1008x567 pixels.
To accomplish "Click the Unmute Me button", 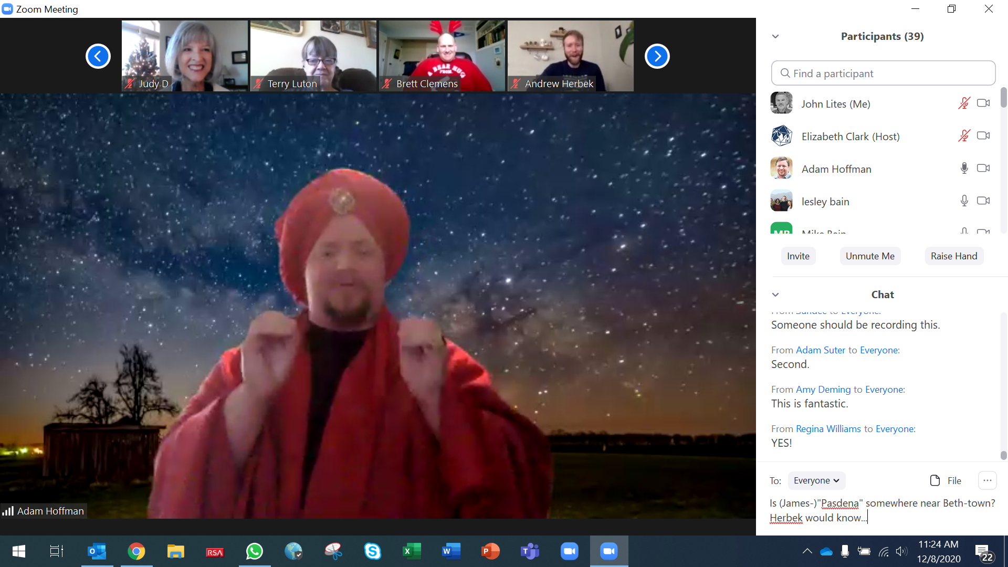I will click(870, 256).
